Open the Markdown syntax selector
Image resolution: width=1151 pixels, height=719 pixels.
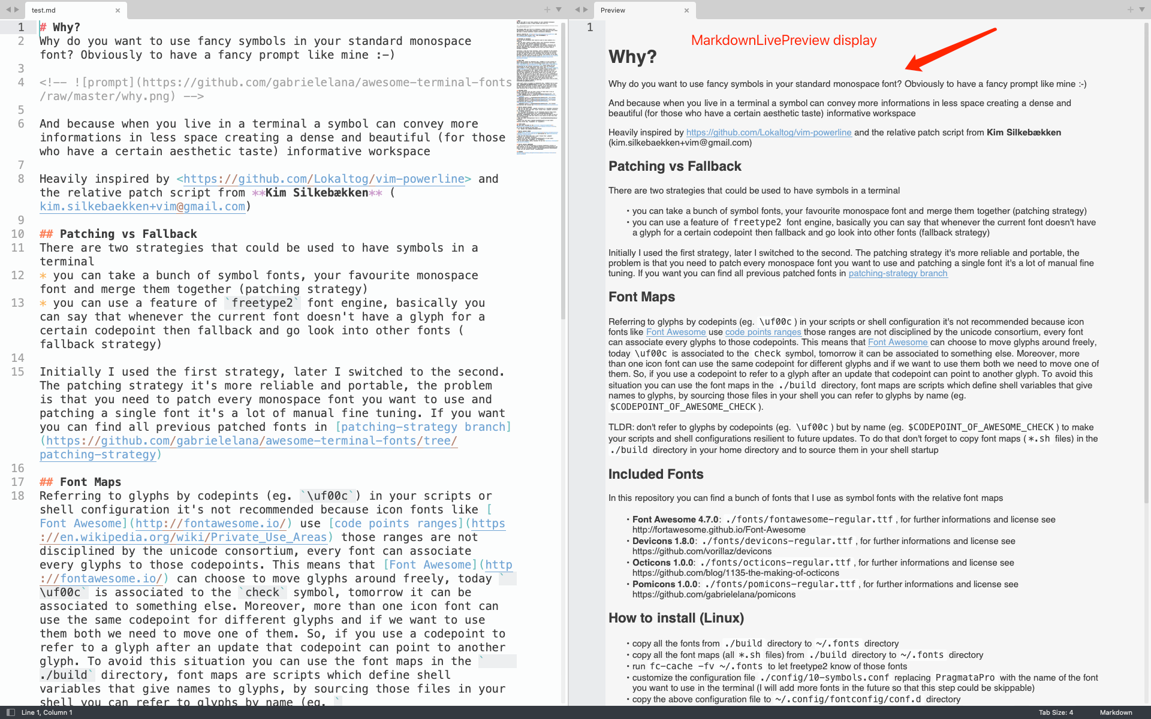coord(1116,712)
